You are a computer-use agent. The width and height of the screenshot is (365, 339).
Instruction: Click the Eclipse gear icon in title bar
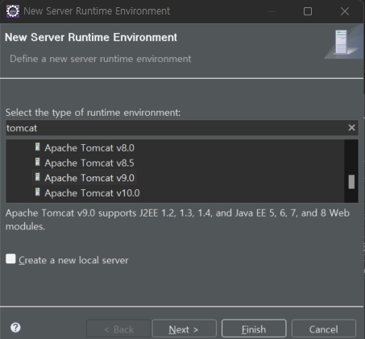pyautogui.click(x=13, y=11)
